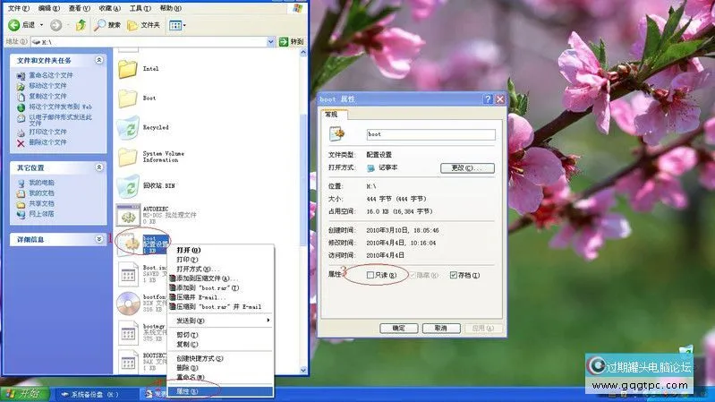Expand the Details panel

point(99,239)
